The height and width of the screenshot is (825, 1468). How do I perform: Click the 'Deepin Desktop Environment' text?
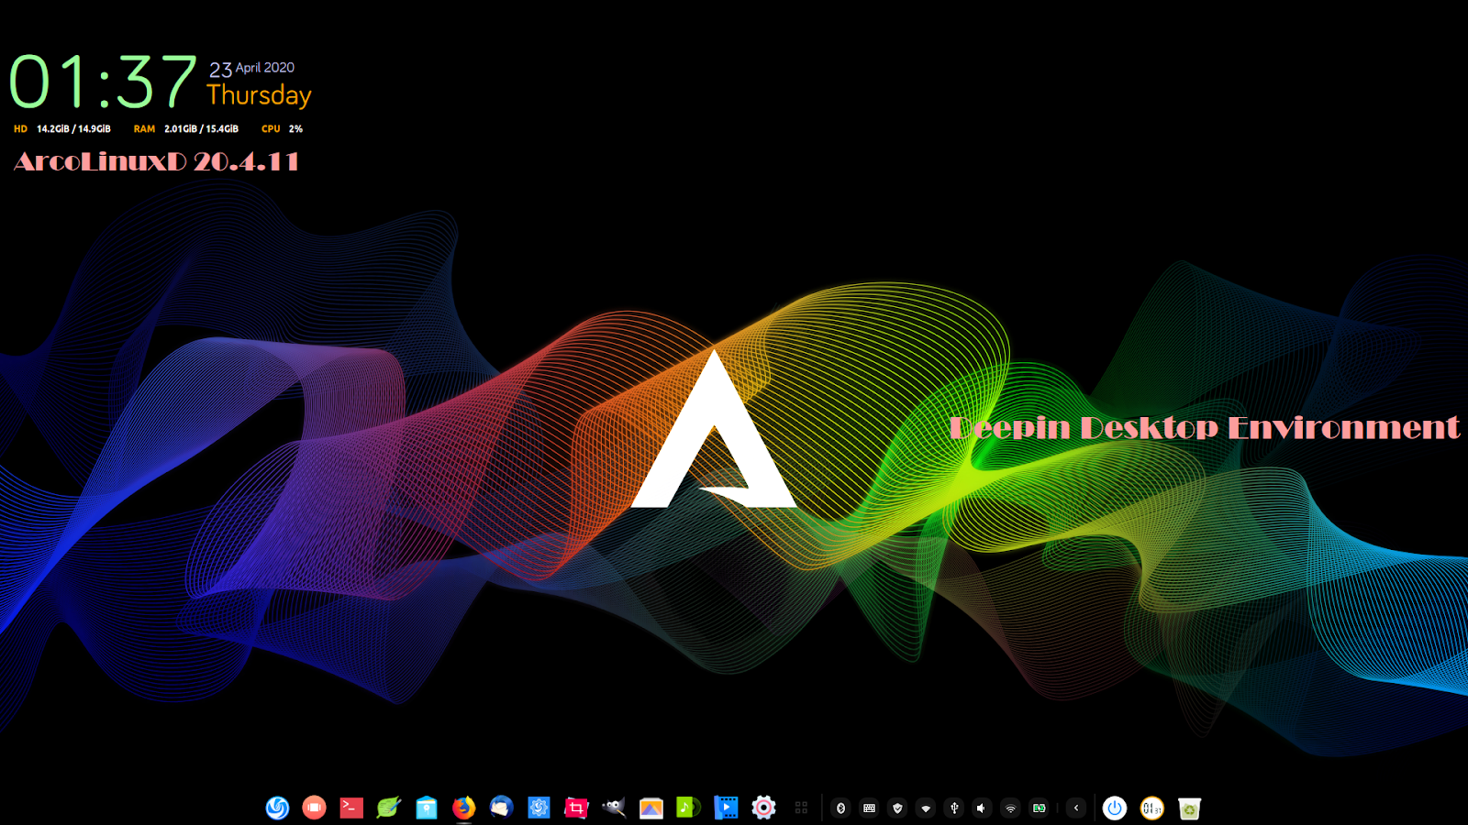click(x=1205, y=427)
